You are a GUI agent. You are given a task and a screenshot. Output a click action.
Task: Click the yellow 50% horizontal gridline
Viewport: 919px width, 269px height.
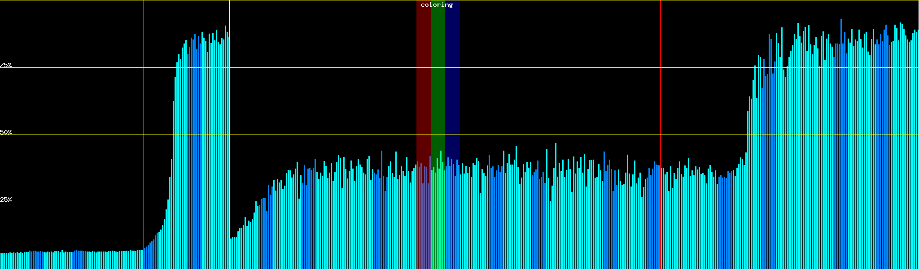[x=538, y=135]
